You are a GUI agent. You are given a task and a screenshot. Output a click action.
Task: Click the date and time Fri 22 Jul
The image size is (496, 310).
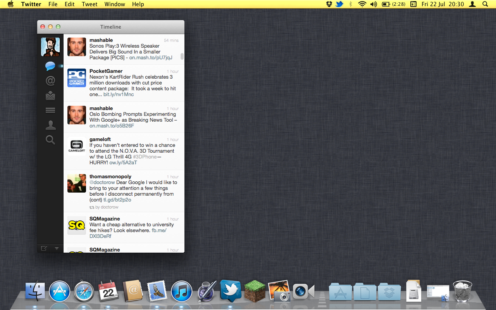click(443, 4)
